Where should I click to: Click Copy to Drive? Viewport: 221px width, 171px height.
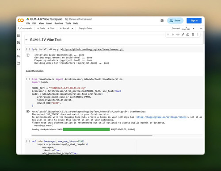click(85, 28)
